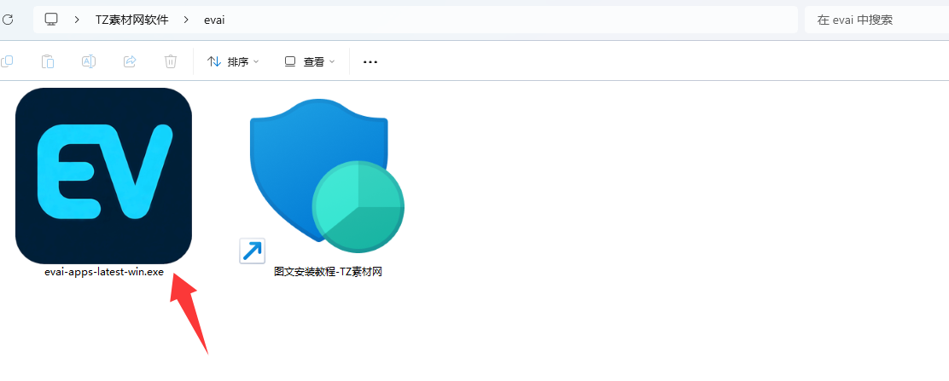Select the evai-apps-latest-win.exe file name
949x381 pixels.
104,272
